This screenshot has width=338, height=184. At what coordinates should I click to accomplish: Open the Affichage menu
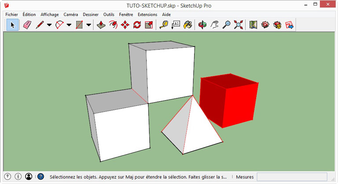pos(50,14)
